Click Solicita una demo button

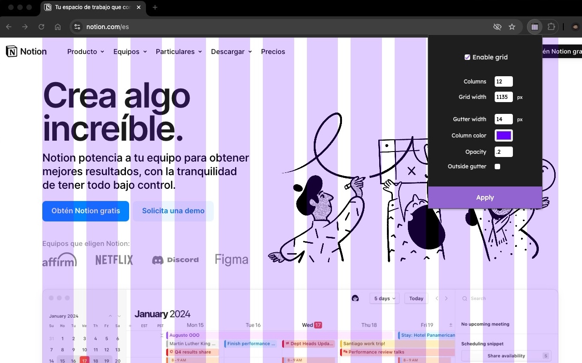click(x=173, y=211)
